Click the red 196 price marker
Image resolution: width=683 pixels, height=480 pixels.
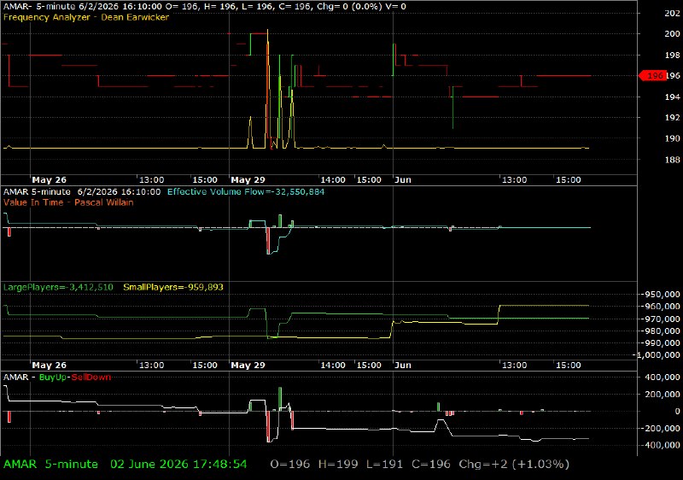[x=652, y=76]
